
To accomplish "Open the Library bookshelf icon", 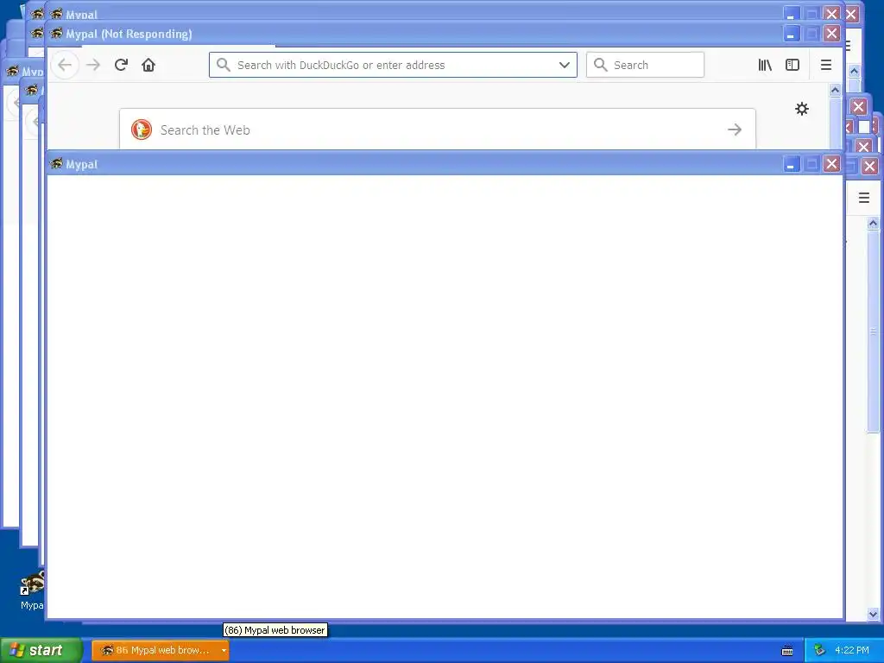I will point(765,65).
